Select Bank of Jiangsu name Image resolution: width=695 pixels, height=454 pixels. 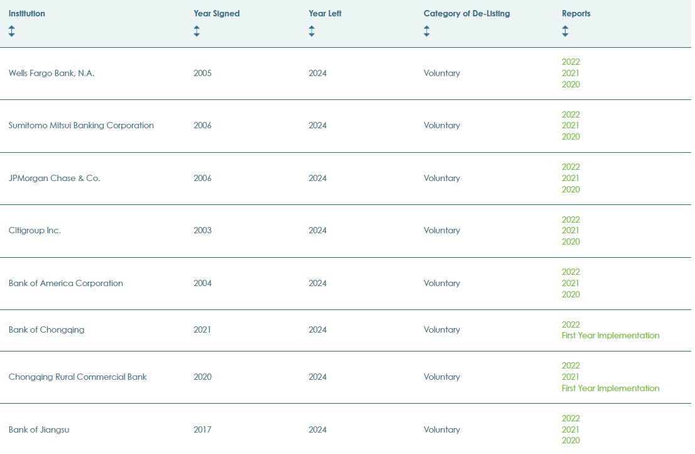(x=38, y=429)
